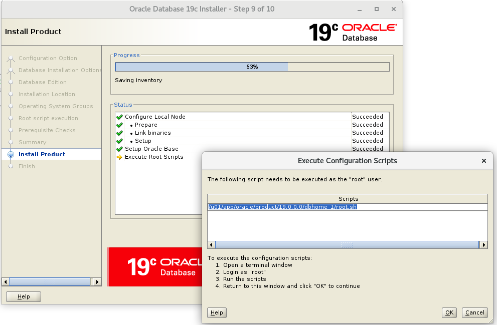Viewport: 497px width, 325px height.
Task: Click the 63% installation progress bar
Action: point(252,67)
